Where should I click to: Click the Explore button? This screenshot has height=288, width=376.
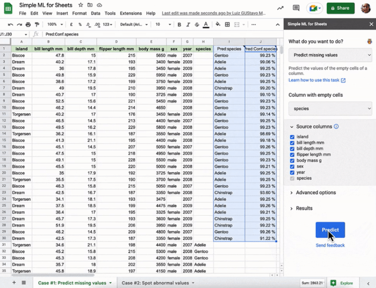[343, 283]
